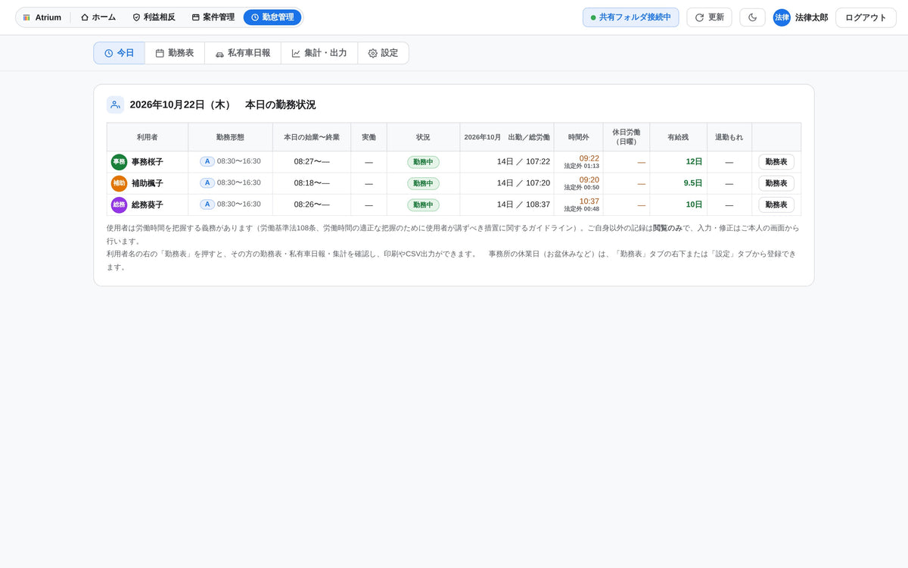Click the 有給残 column header
This screenshot has width=908, height=568.
click(x=678, y=137)
